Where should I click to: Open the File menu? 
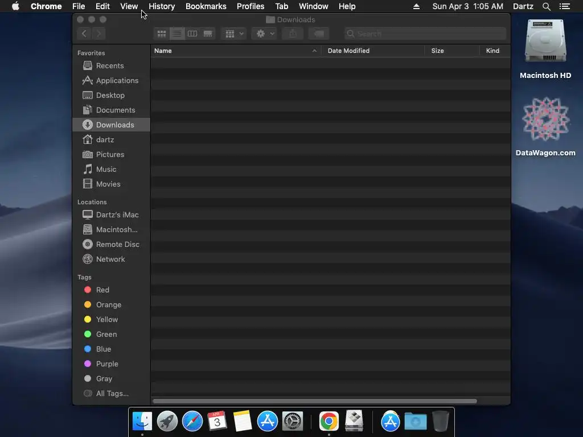(x=79, y=6)
